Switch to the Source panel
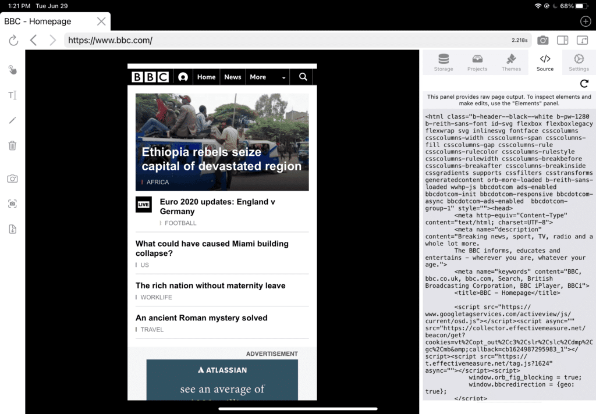The height and width of the screenshot is (414, 596). tap(545, 63)
